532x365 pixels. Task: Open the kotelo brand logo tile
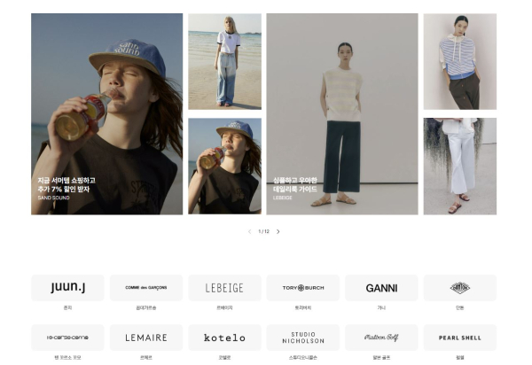coord(224,338)
